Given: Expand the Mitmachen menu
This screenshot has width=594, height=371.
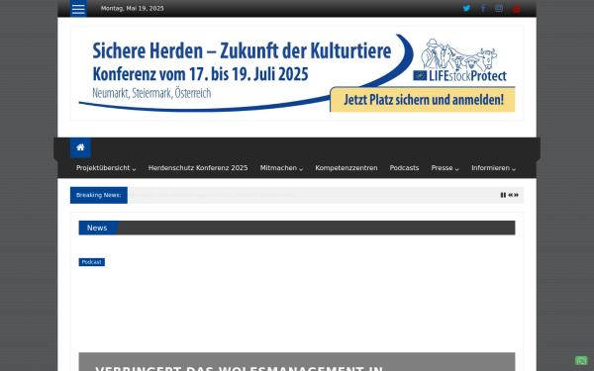Looking at the screenshot, I should pos(281,168).
